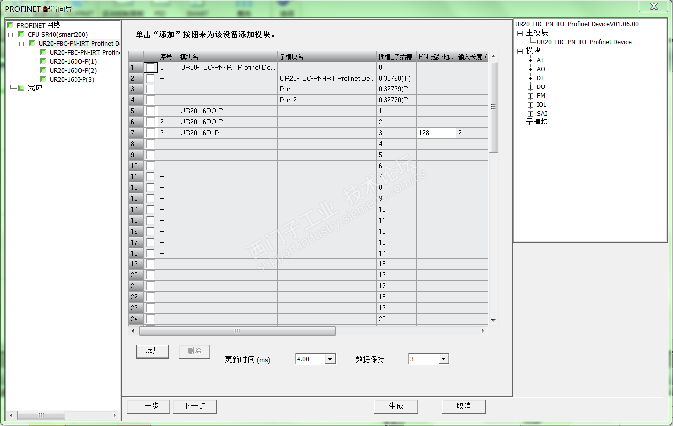The width and height of the screenshot is (673, 426).
Task: Open the 更新时间 (ms) dropdown
Action: 330,359
